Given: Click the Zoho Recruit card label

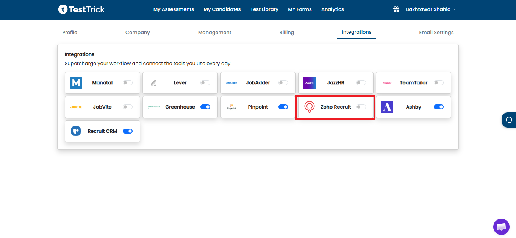Looking at the screenshot, I should point(336,107).
